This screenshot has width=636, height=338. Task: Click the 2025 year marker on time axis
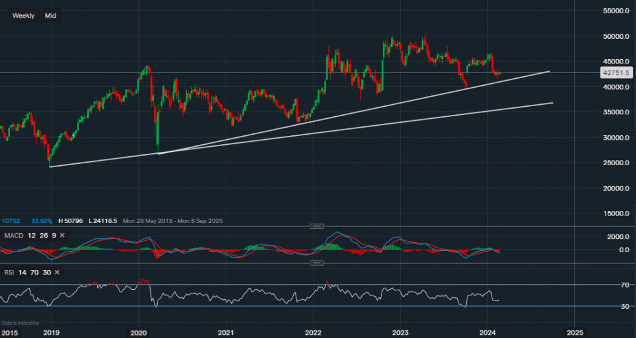pyautogui.click(x=574, y=332)
